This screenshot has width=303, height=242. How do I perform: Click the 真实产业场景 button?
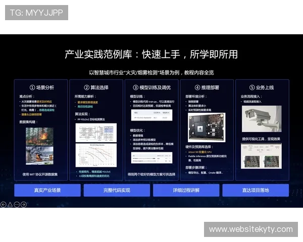47,190
